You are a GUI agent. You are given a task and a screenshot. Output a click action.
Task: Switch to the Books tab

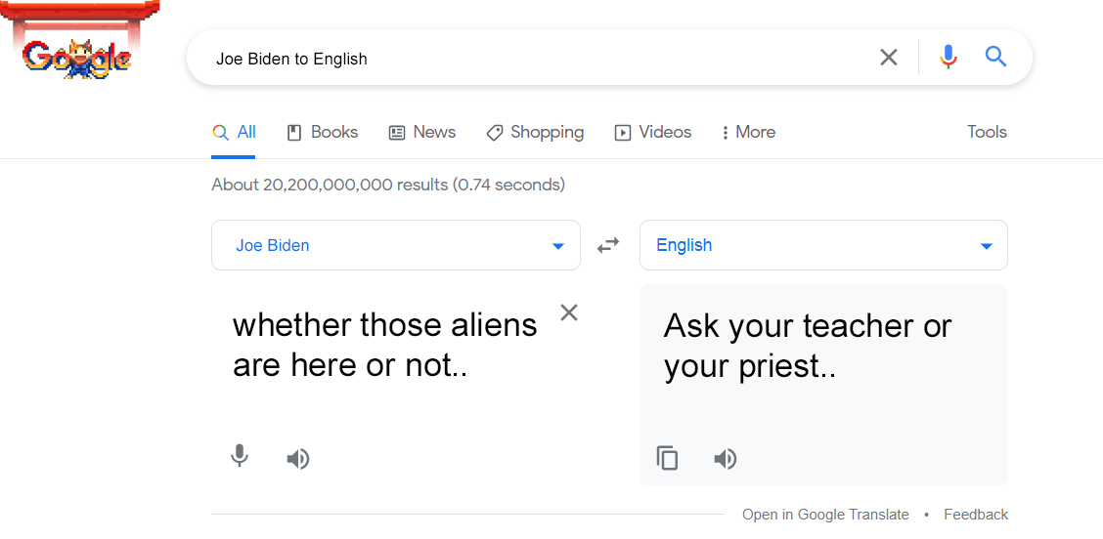(x=323, y=132)
